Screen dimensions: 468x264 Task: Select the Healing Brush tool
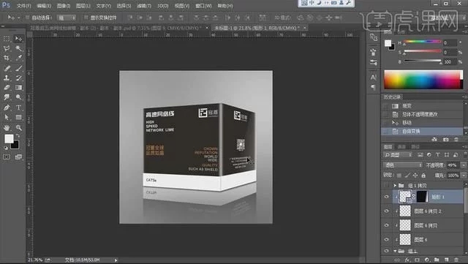pos(7,68)
